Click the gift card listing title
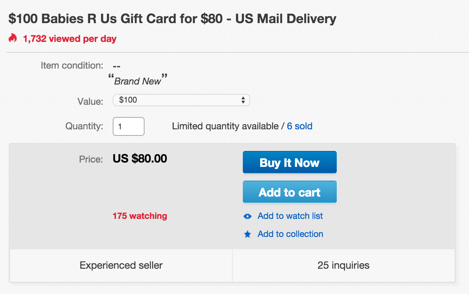Screen dimensions: 469x294 172,19
